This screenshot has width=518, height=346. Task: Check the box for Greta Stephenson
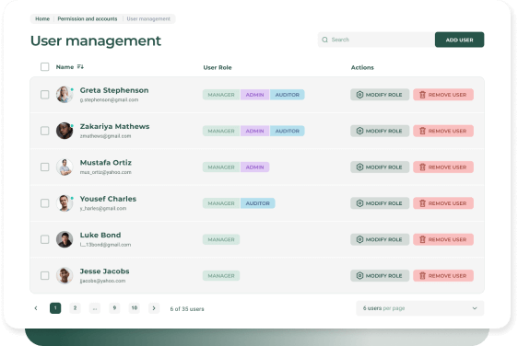[x=44, y=95]
